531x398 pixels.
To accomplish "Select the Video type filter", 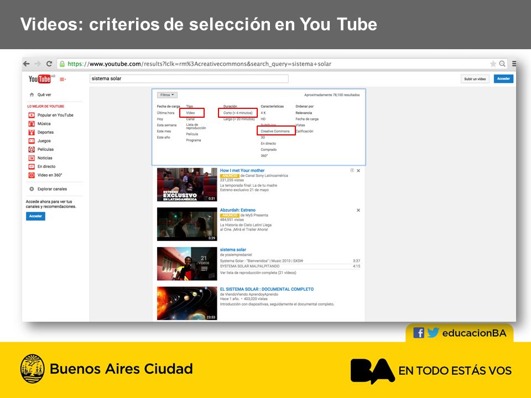I will [x=191, y=113].
